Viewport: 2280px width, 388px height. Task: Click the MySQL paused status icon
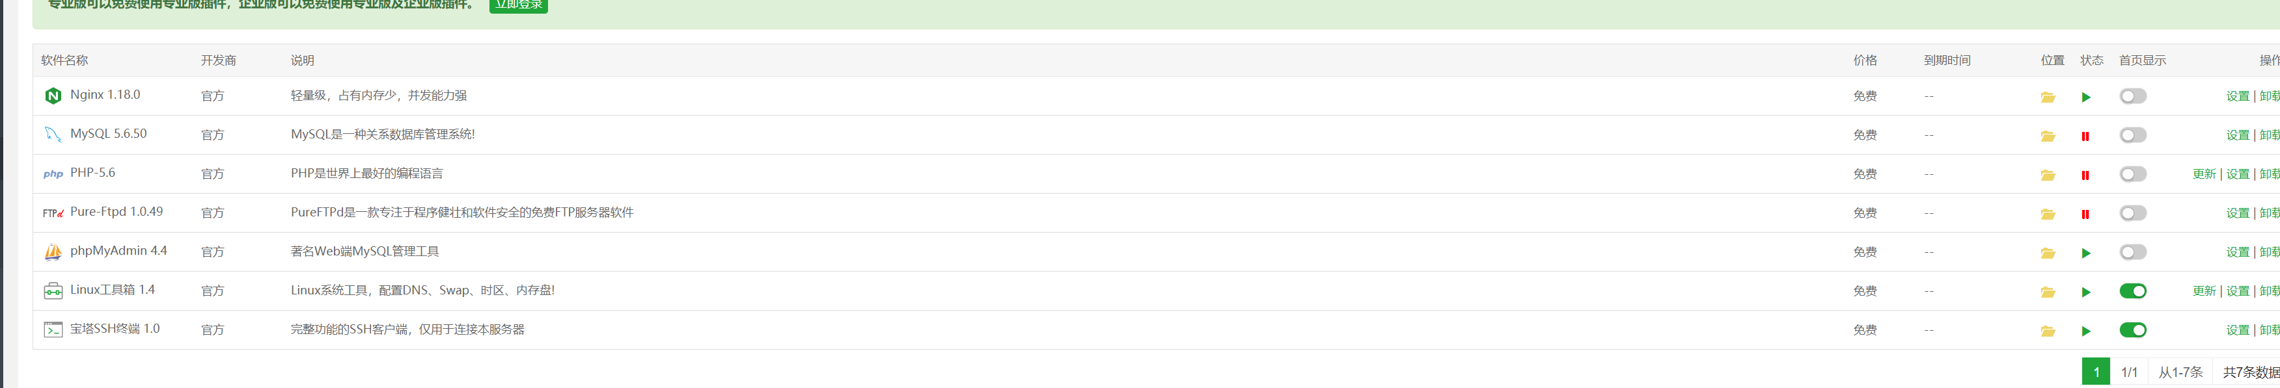(x=2085, y=136)
